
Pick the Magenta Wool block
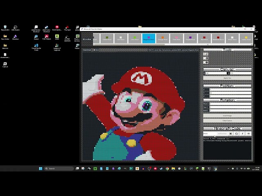pyautogui.click(x=149, y=38)
